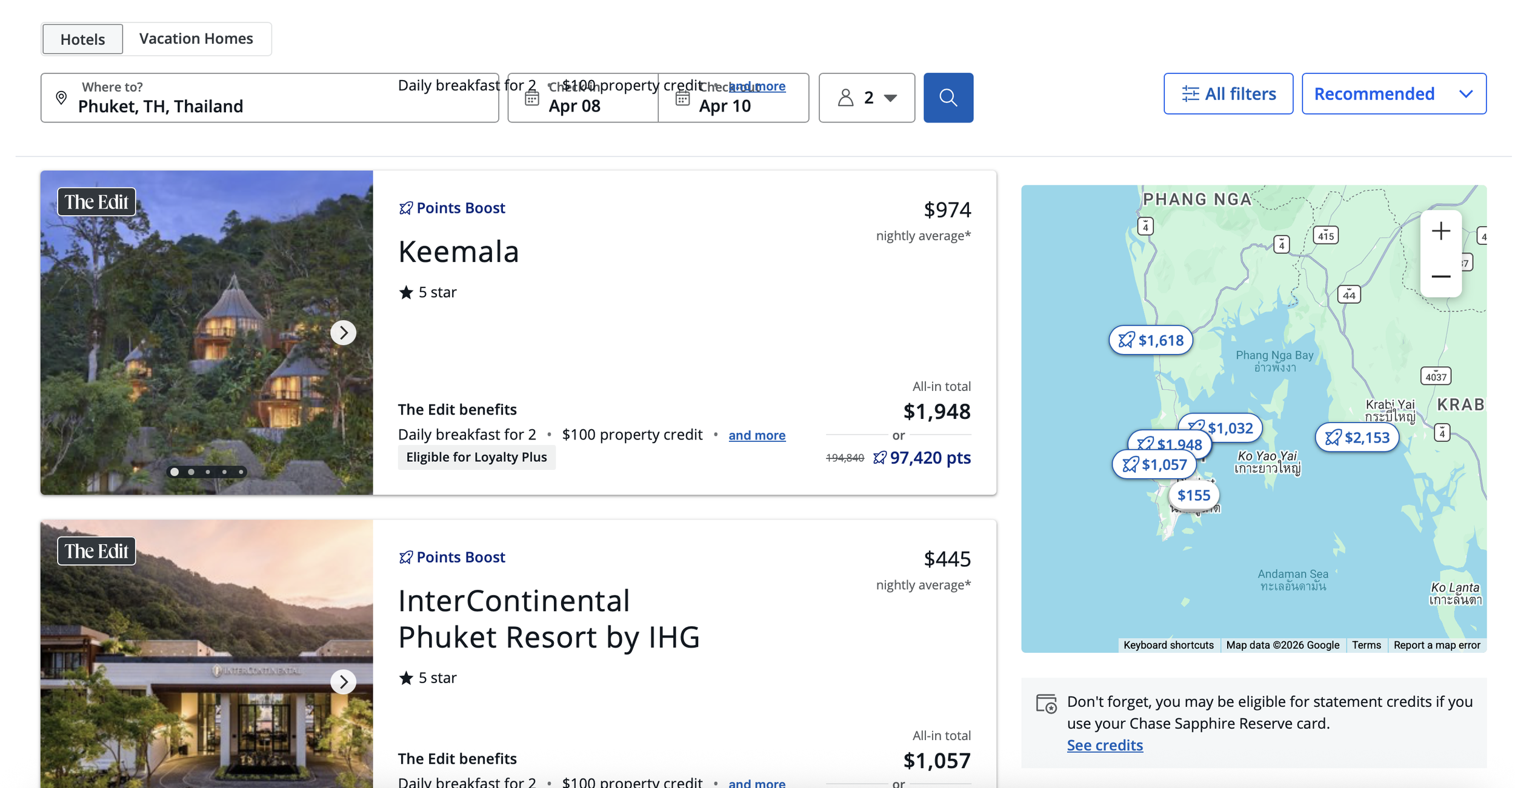
Task: Open the Recommended sort dropdown
Action: pos(1394,93)
